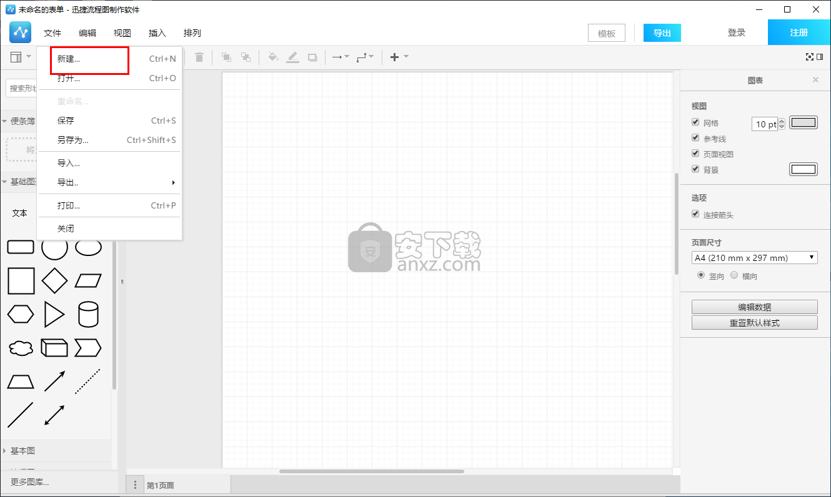Screen dimensions: 831x497
Task: Select the double-headed arrow shape
Action: pyautogui.click(x=54, y=415)
